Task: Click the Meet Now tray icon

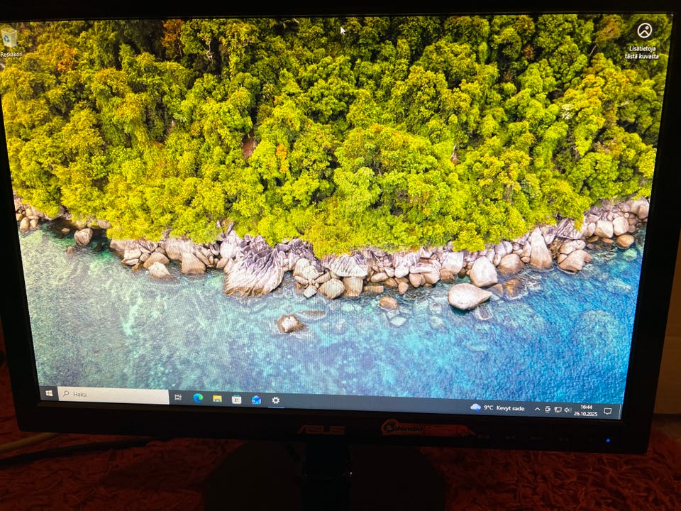Action: [x=548, y=410]
